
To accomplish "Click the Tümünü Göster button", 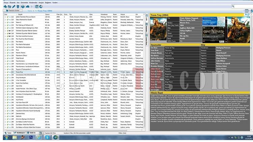I will [13, 11].
